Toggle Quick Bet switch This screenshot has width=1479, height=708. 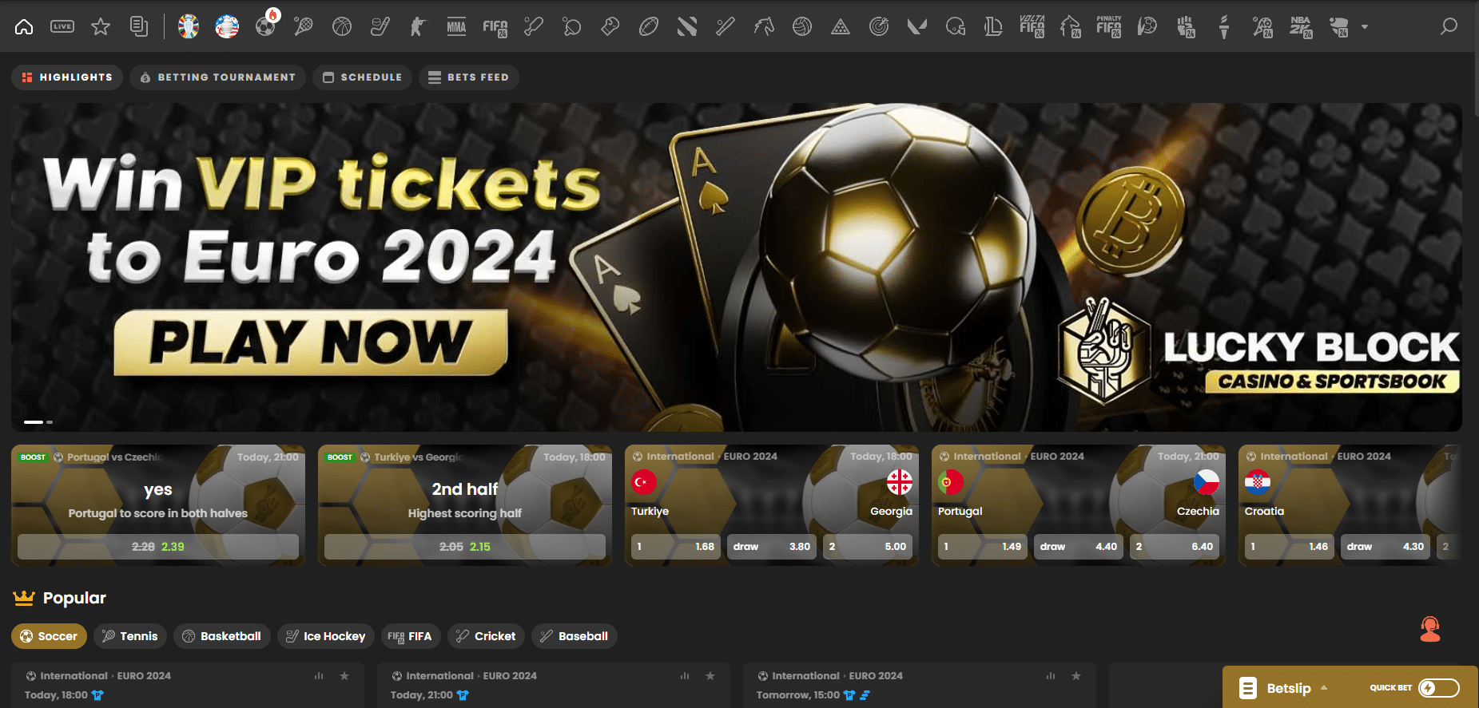pos(1439,688)
